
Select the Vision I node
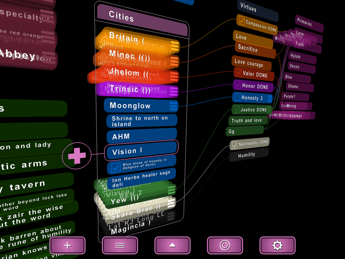[x=142, y=151]
